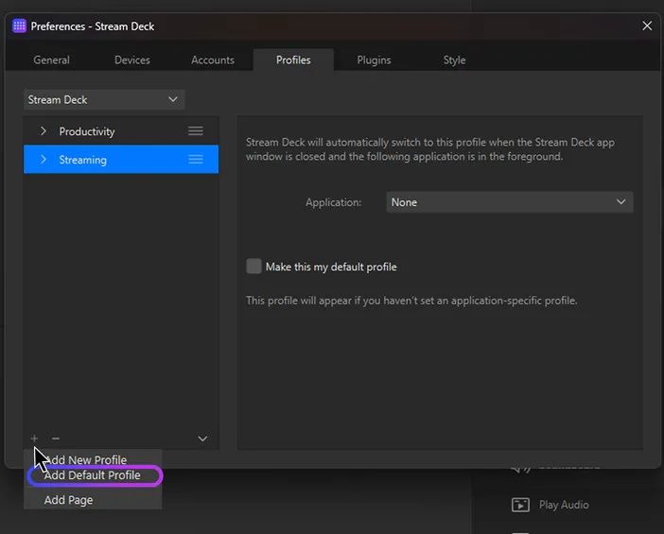Choose Add New Profile from menu

pyautogui.click(x=93, y=459)
